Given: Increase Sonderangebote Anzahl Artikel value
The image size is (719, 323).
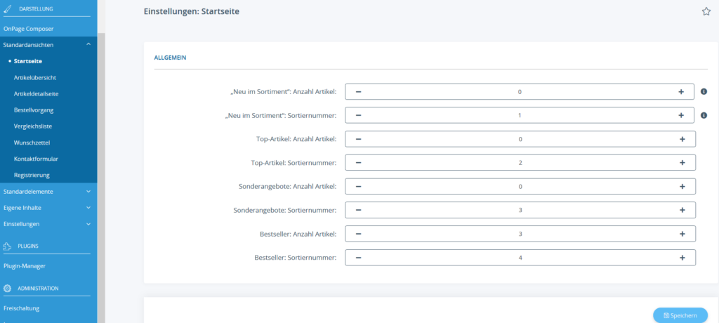Looking at the screenshot, I should click(x=682, y=186).
